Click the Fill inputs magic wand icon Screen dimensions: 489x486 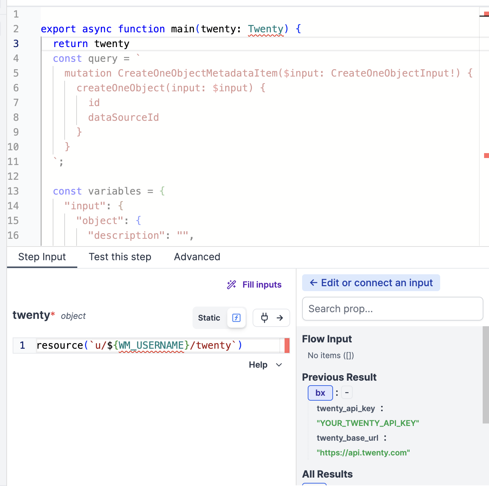(232, 284)
